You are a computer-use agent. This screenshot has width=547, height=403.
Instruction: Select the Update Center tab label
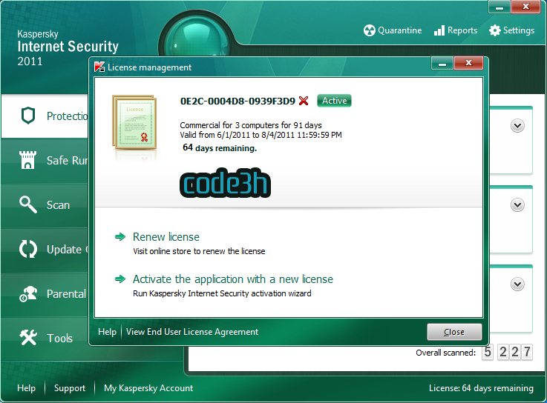[68, 250]
